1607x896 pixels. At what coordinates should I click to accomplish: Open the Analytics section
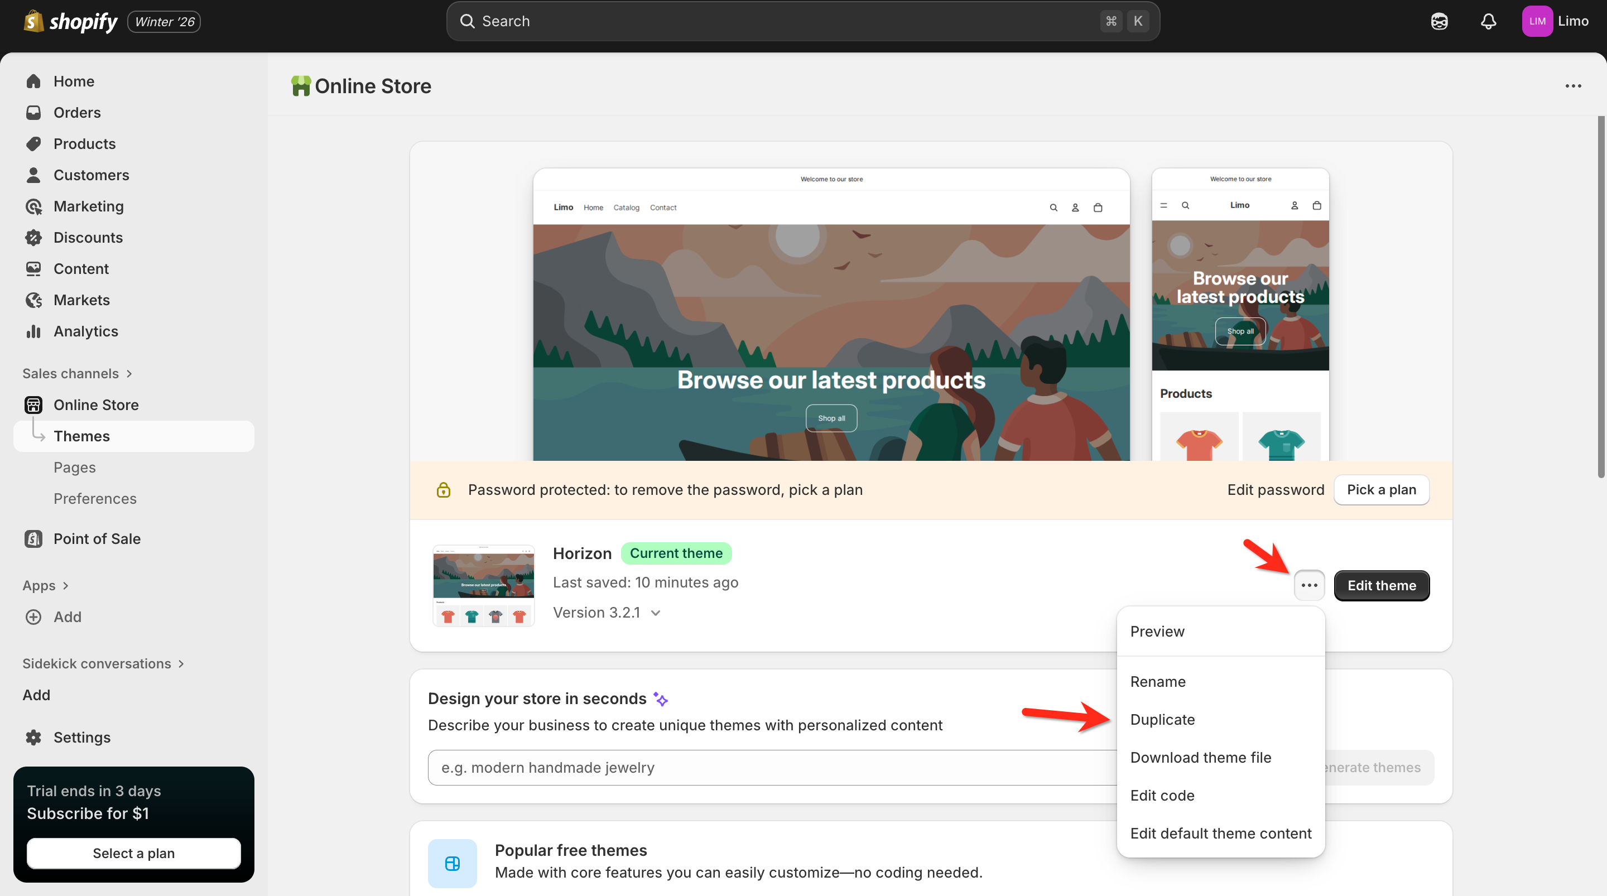coord(85,331)
